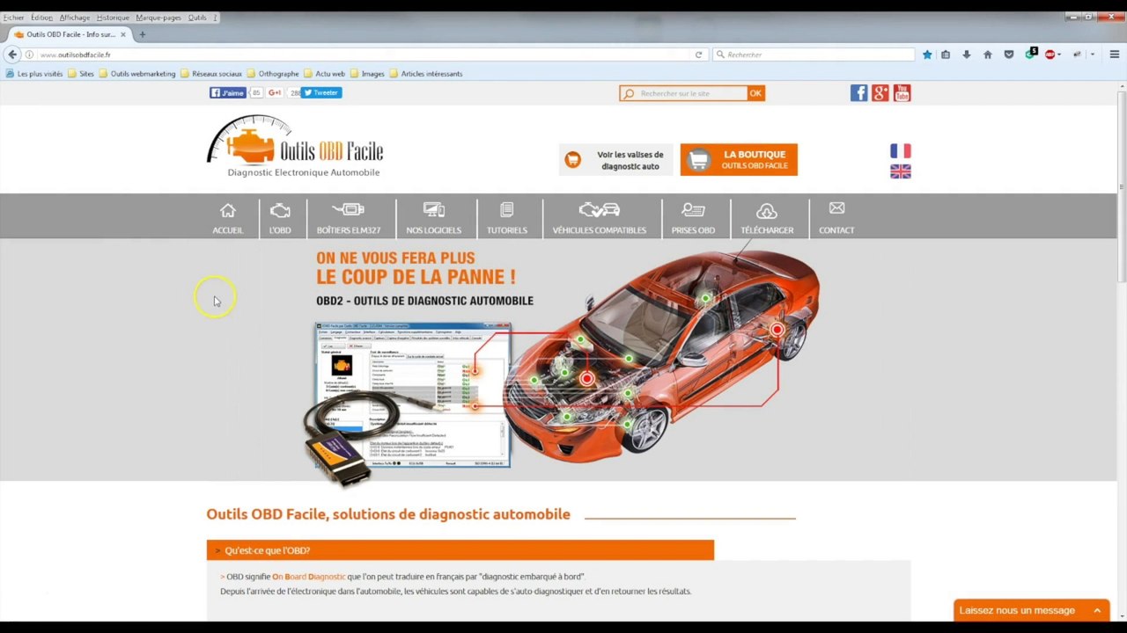The height and width of the screenshot is (633, 1127).
Task: Expand the Articles intéressants bookmarks folder
Action: (x=426, y=74)
